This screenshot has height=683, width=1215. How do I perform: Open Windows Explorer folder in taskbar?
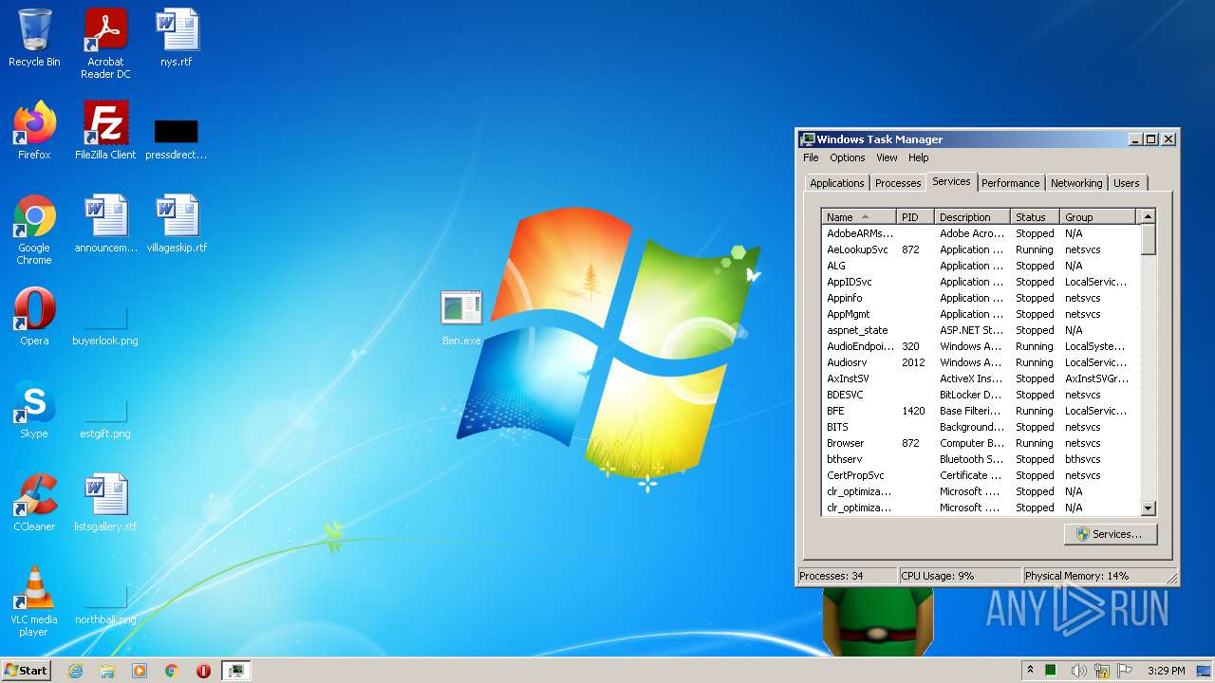[x=107, y=670]
